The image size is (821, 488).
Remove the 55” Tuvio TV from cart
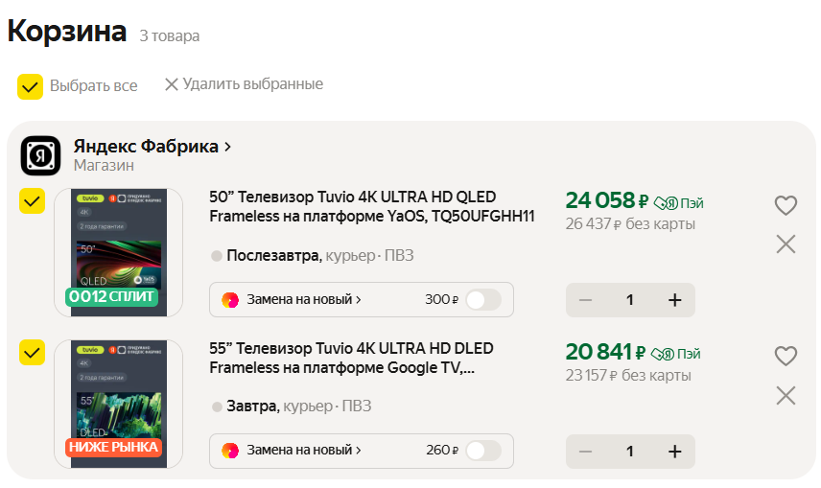(786, 395)
